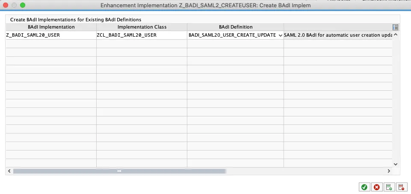
Task: Click the delete row icon
Action: click(401, 187)
